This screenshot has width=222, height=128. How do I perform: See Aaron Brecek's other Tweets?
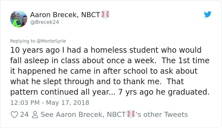[114, 114]
